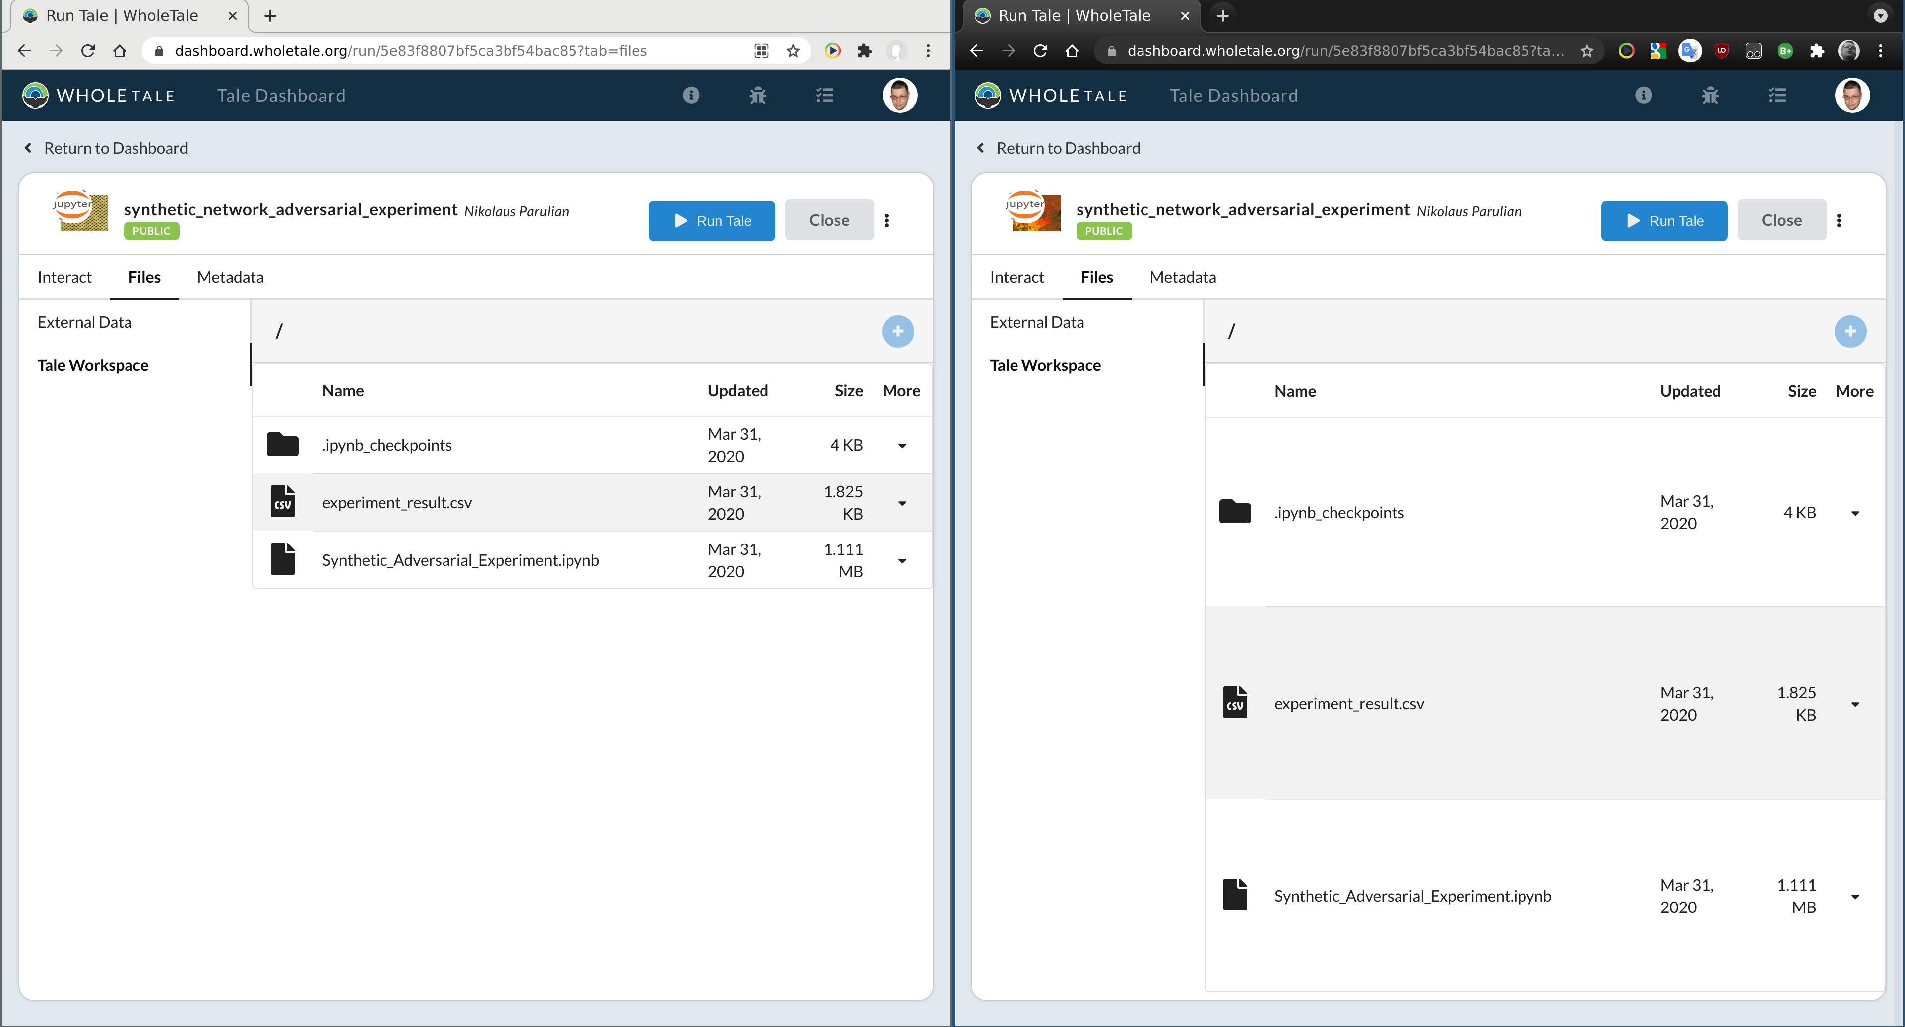
Task: Click the user avatar in the top right
Action: coord(899,95)
